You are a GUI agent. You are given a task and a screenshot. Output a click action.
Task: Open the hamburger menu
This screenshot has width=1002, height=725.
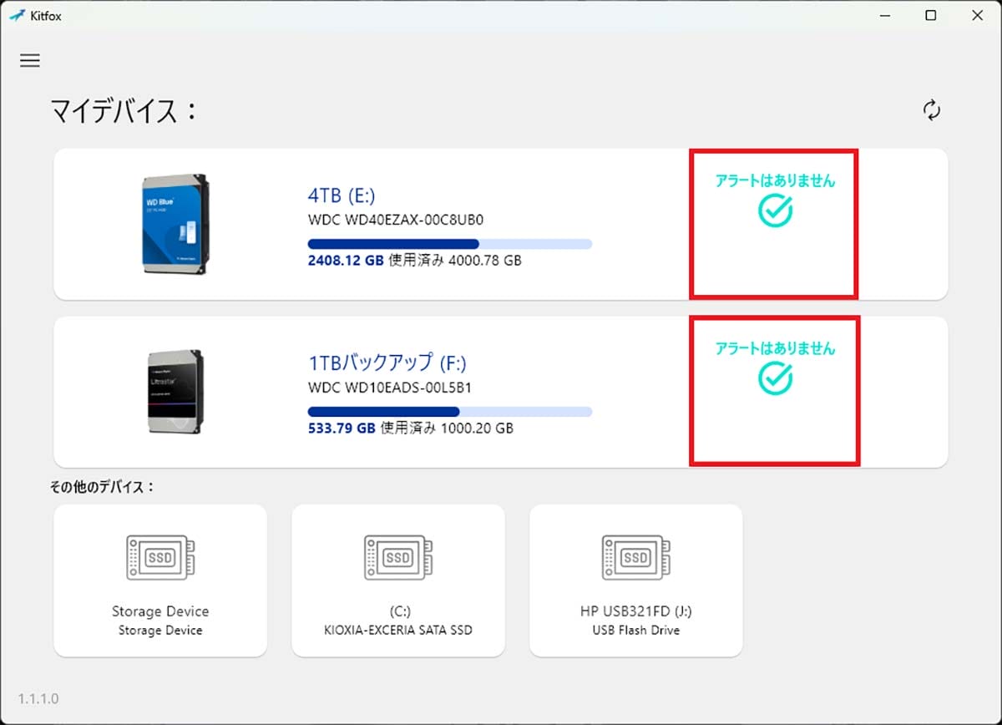[30, 60]
